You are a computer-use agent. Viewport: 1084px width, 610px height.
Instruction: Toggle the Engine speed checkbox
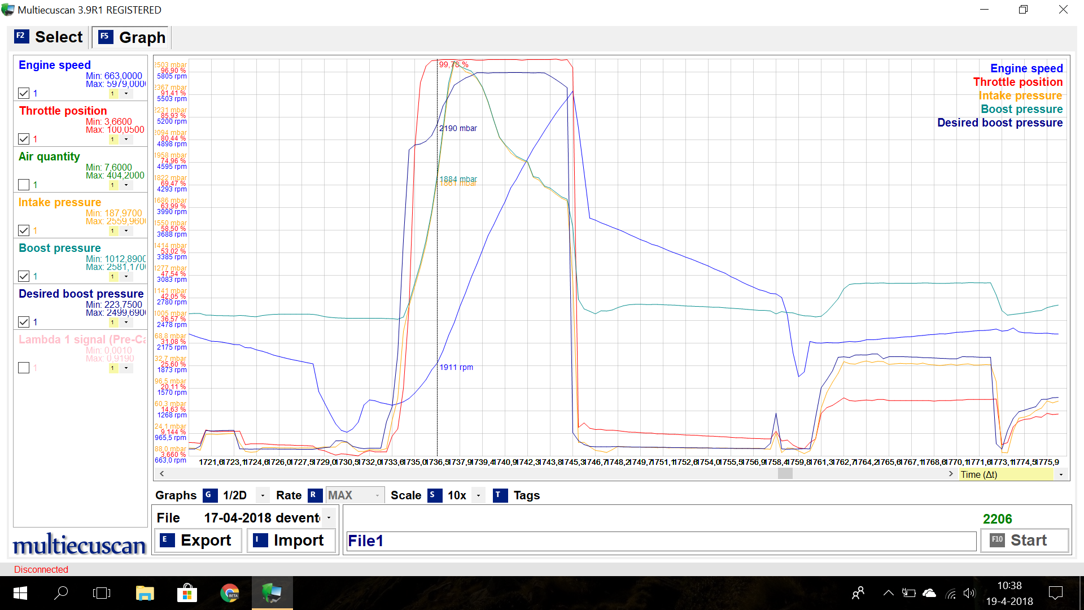coord(24,93)
